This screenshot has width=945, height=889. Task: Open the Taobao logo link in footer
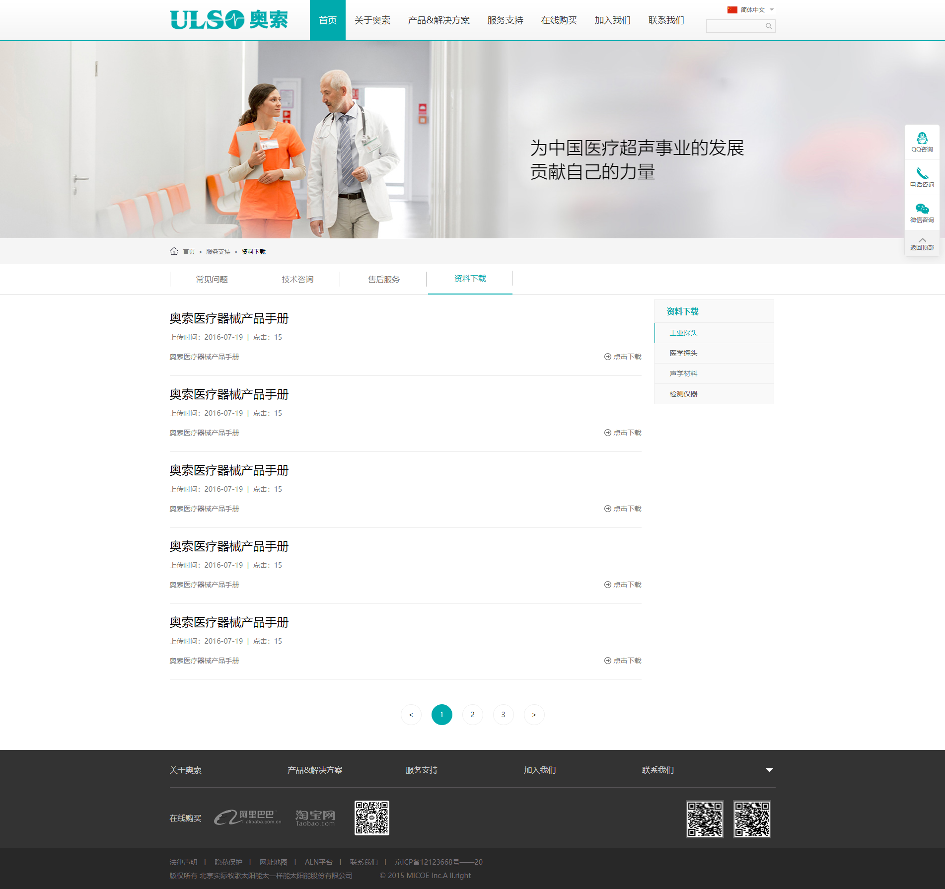point(315,817)
